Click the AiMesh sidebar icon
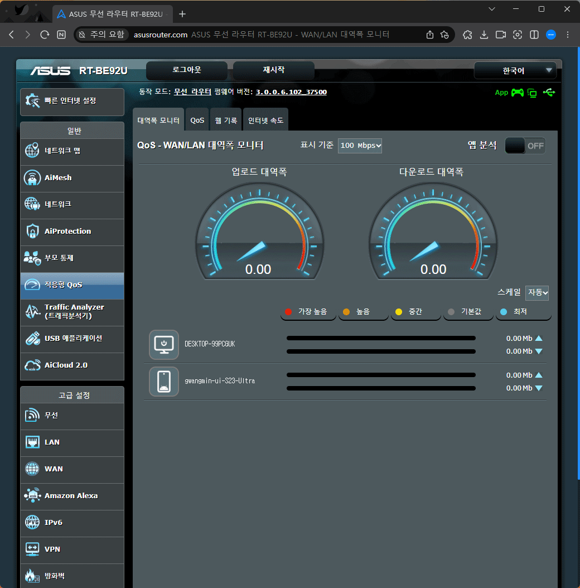The width and height of the screenshot is (580, 588). tap(32, 178)
